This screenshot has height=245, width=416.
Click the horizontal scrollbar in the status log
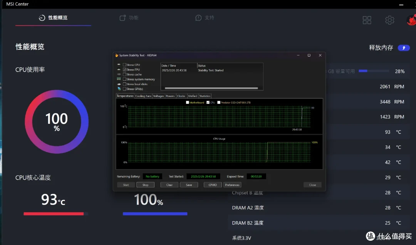coord(211,88)
